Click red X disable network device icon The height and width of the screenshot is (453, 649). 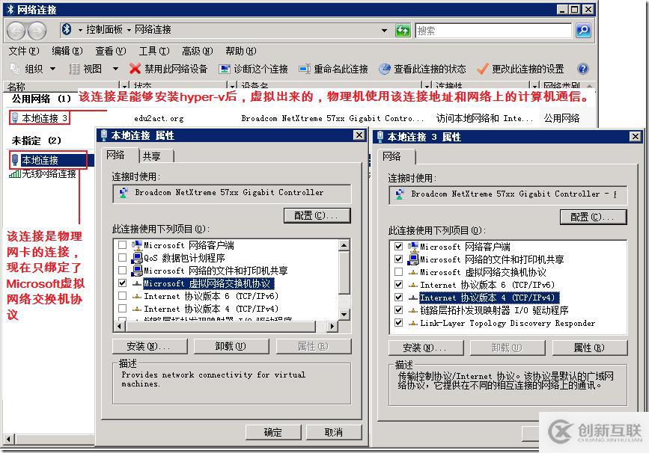pyautogui.click(x=135, y=69)
